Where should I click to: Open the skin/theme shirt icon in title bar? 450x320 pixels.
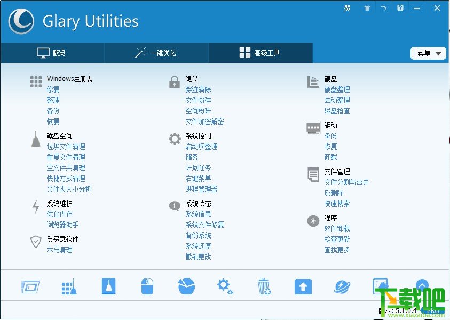click(x=367, y=9)
